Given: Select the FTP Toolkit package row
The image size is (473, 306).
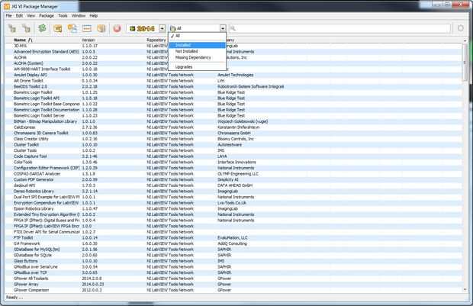Looking at the screenshot, I should pyautogui.click(x=233, y=238).
